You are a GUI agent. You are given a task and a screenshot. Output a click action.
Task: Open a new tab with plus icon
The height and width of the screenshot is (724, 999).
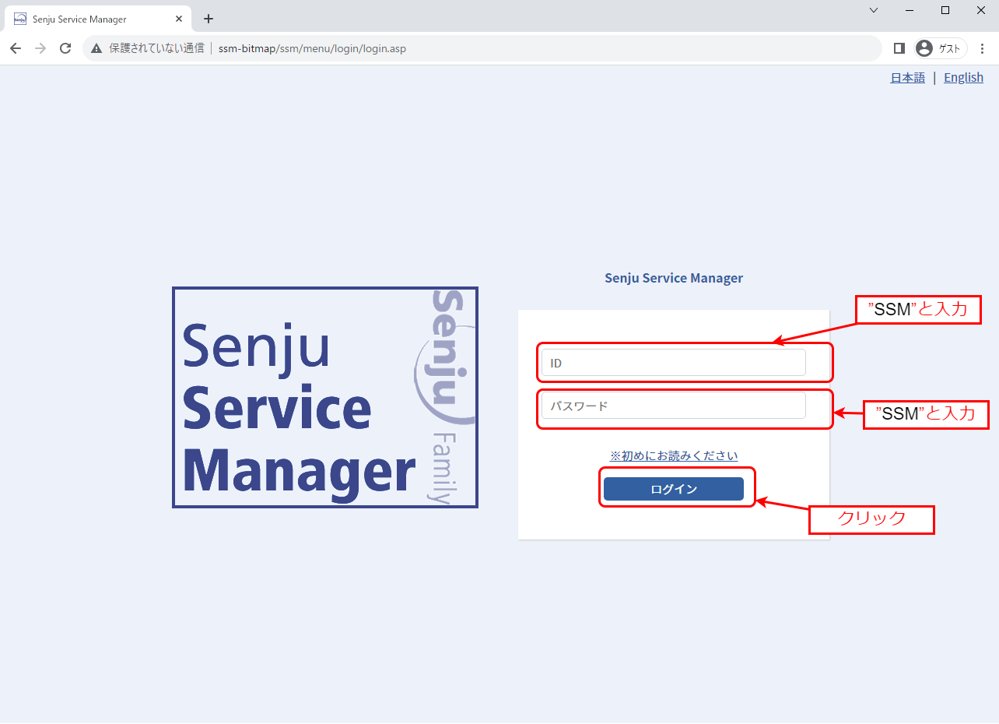pyautogui.click(x=209, y=19)
